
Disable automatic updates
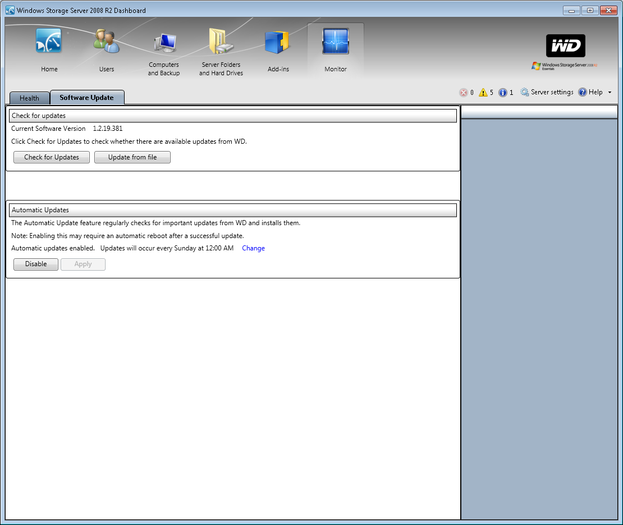[36, 264]
